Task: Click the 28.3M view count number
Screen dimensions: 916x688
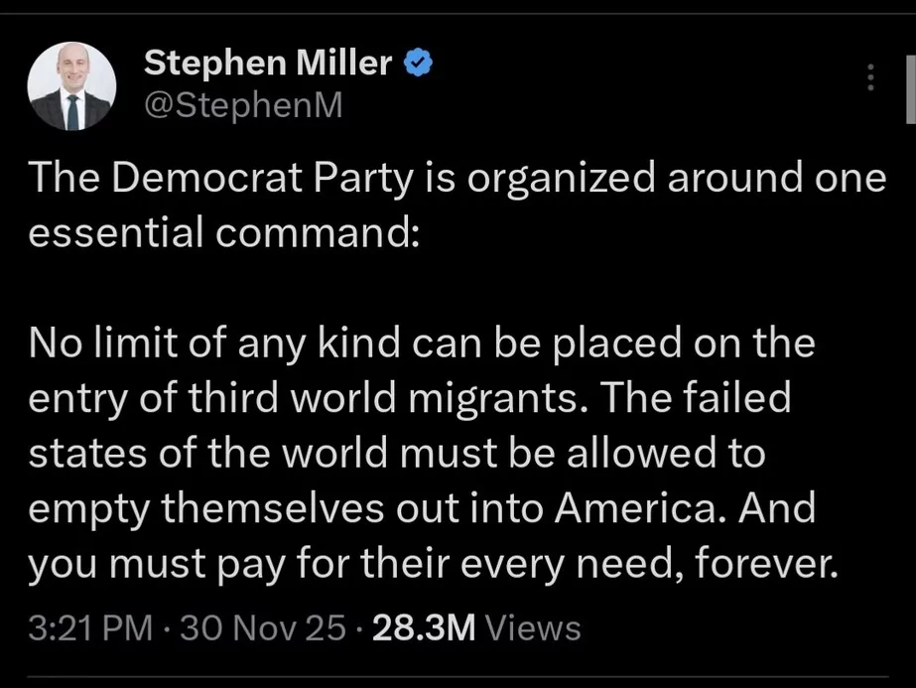Action: (x=424, y=627)
